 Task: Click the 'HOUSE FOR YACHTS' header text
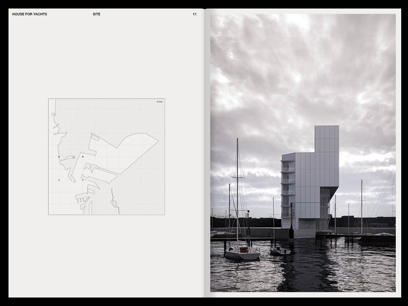point(30,14)
